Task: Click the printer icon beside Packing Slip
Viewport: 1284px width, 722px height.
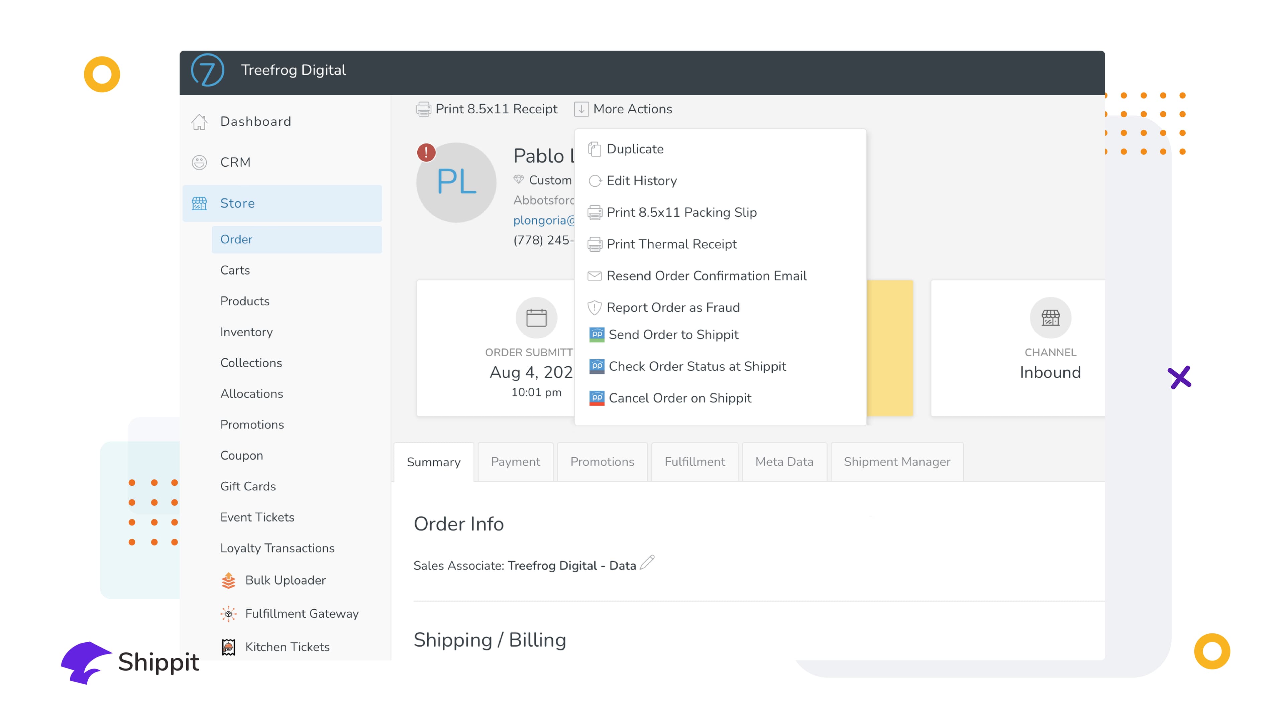Action: pos(595,213)
